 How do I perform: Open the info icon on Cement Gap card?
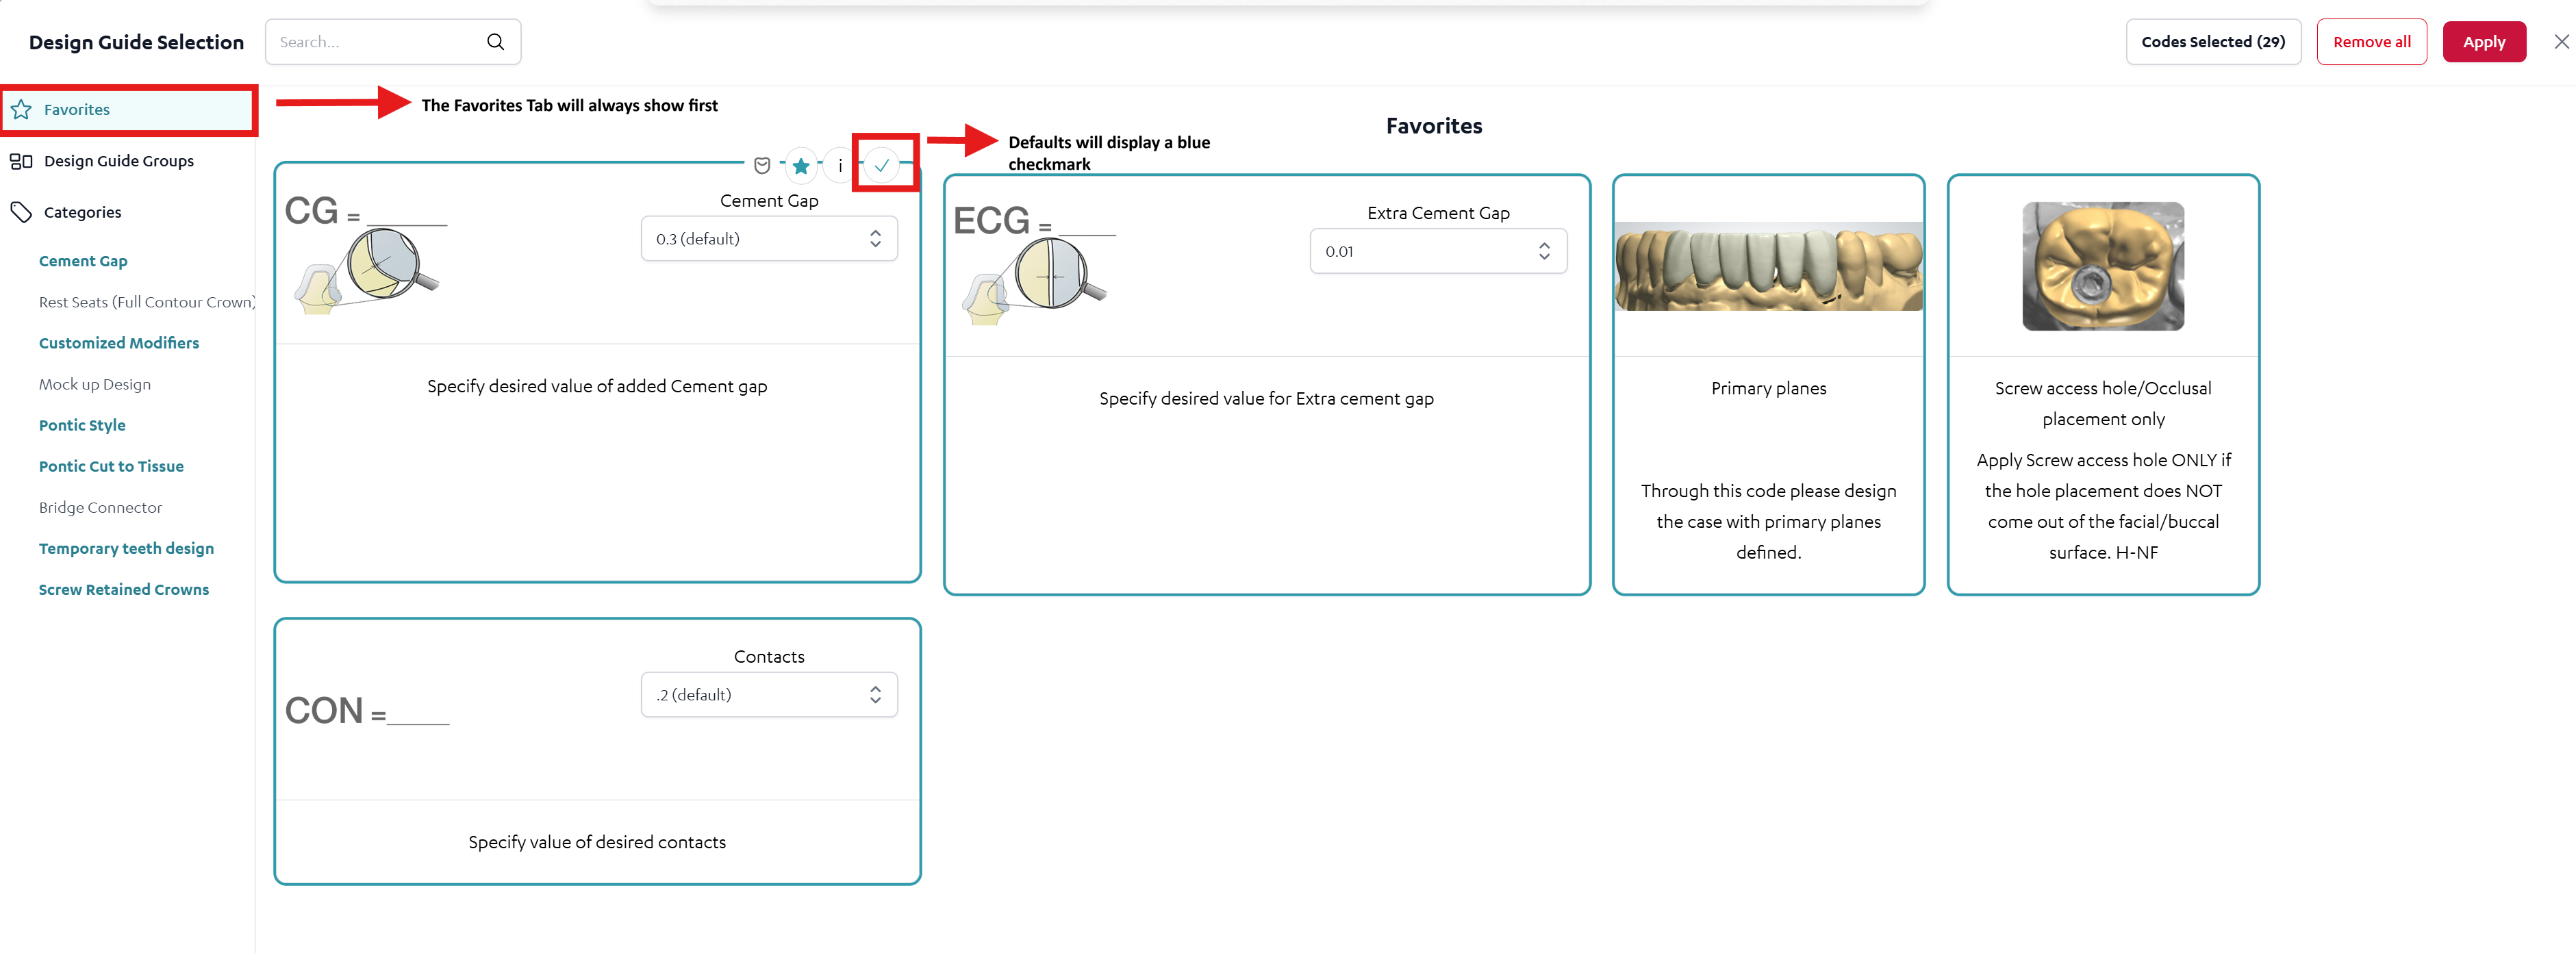[x=840, y=165]
